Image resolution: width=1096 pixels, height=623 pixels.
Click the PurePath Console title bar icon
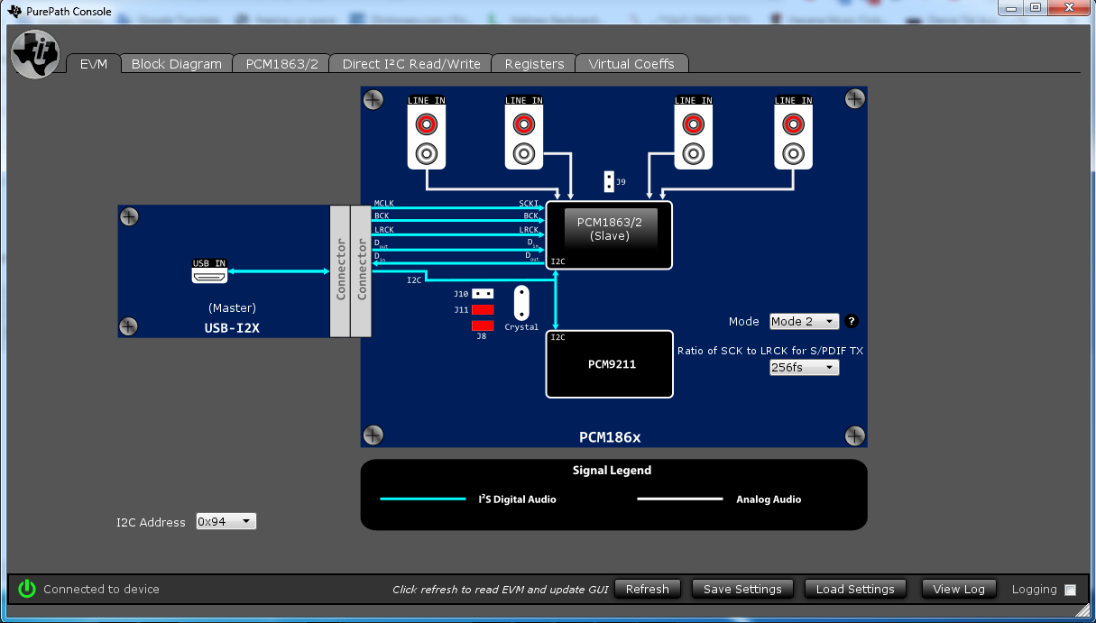click(14, 11)
